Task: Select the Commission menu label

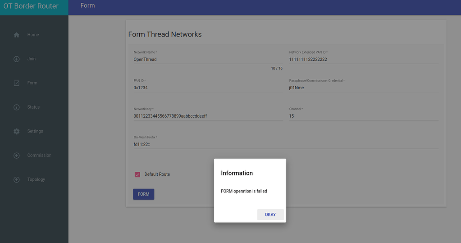Action: pyautogui.click(x=39, y=156)
